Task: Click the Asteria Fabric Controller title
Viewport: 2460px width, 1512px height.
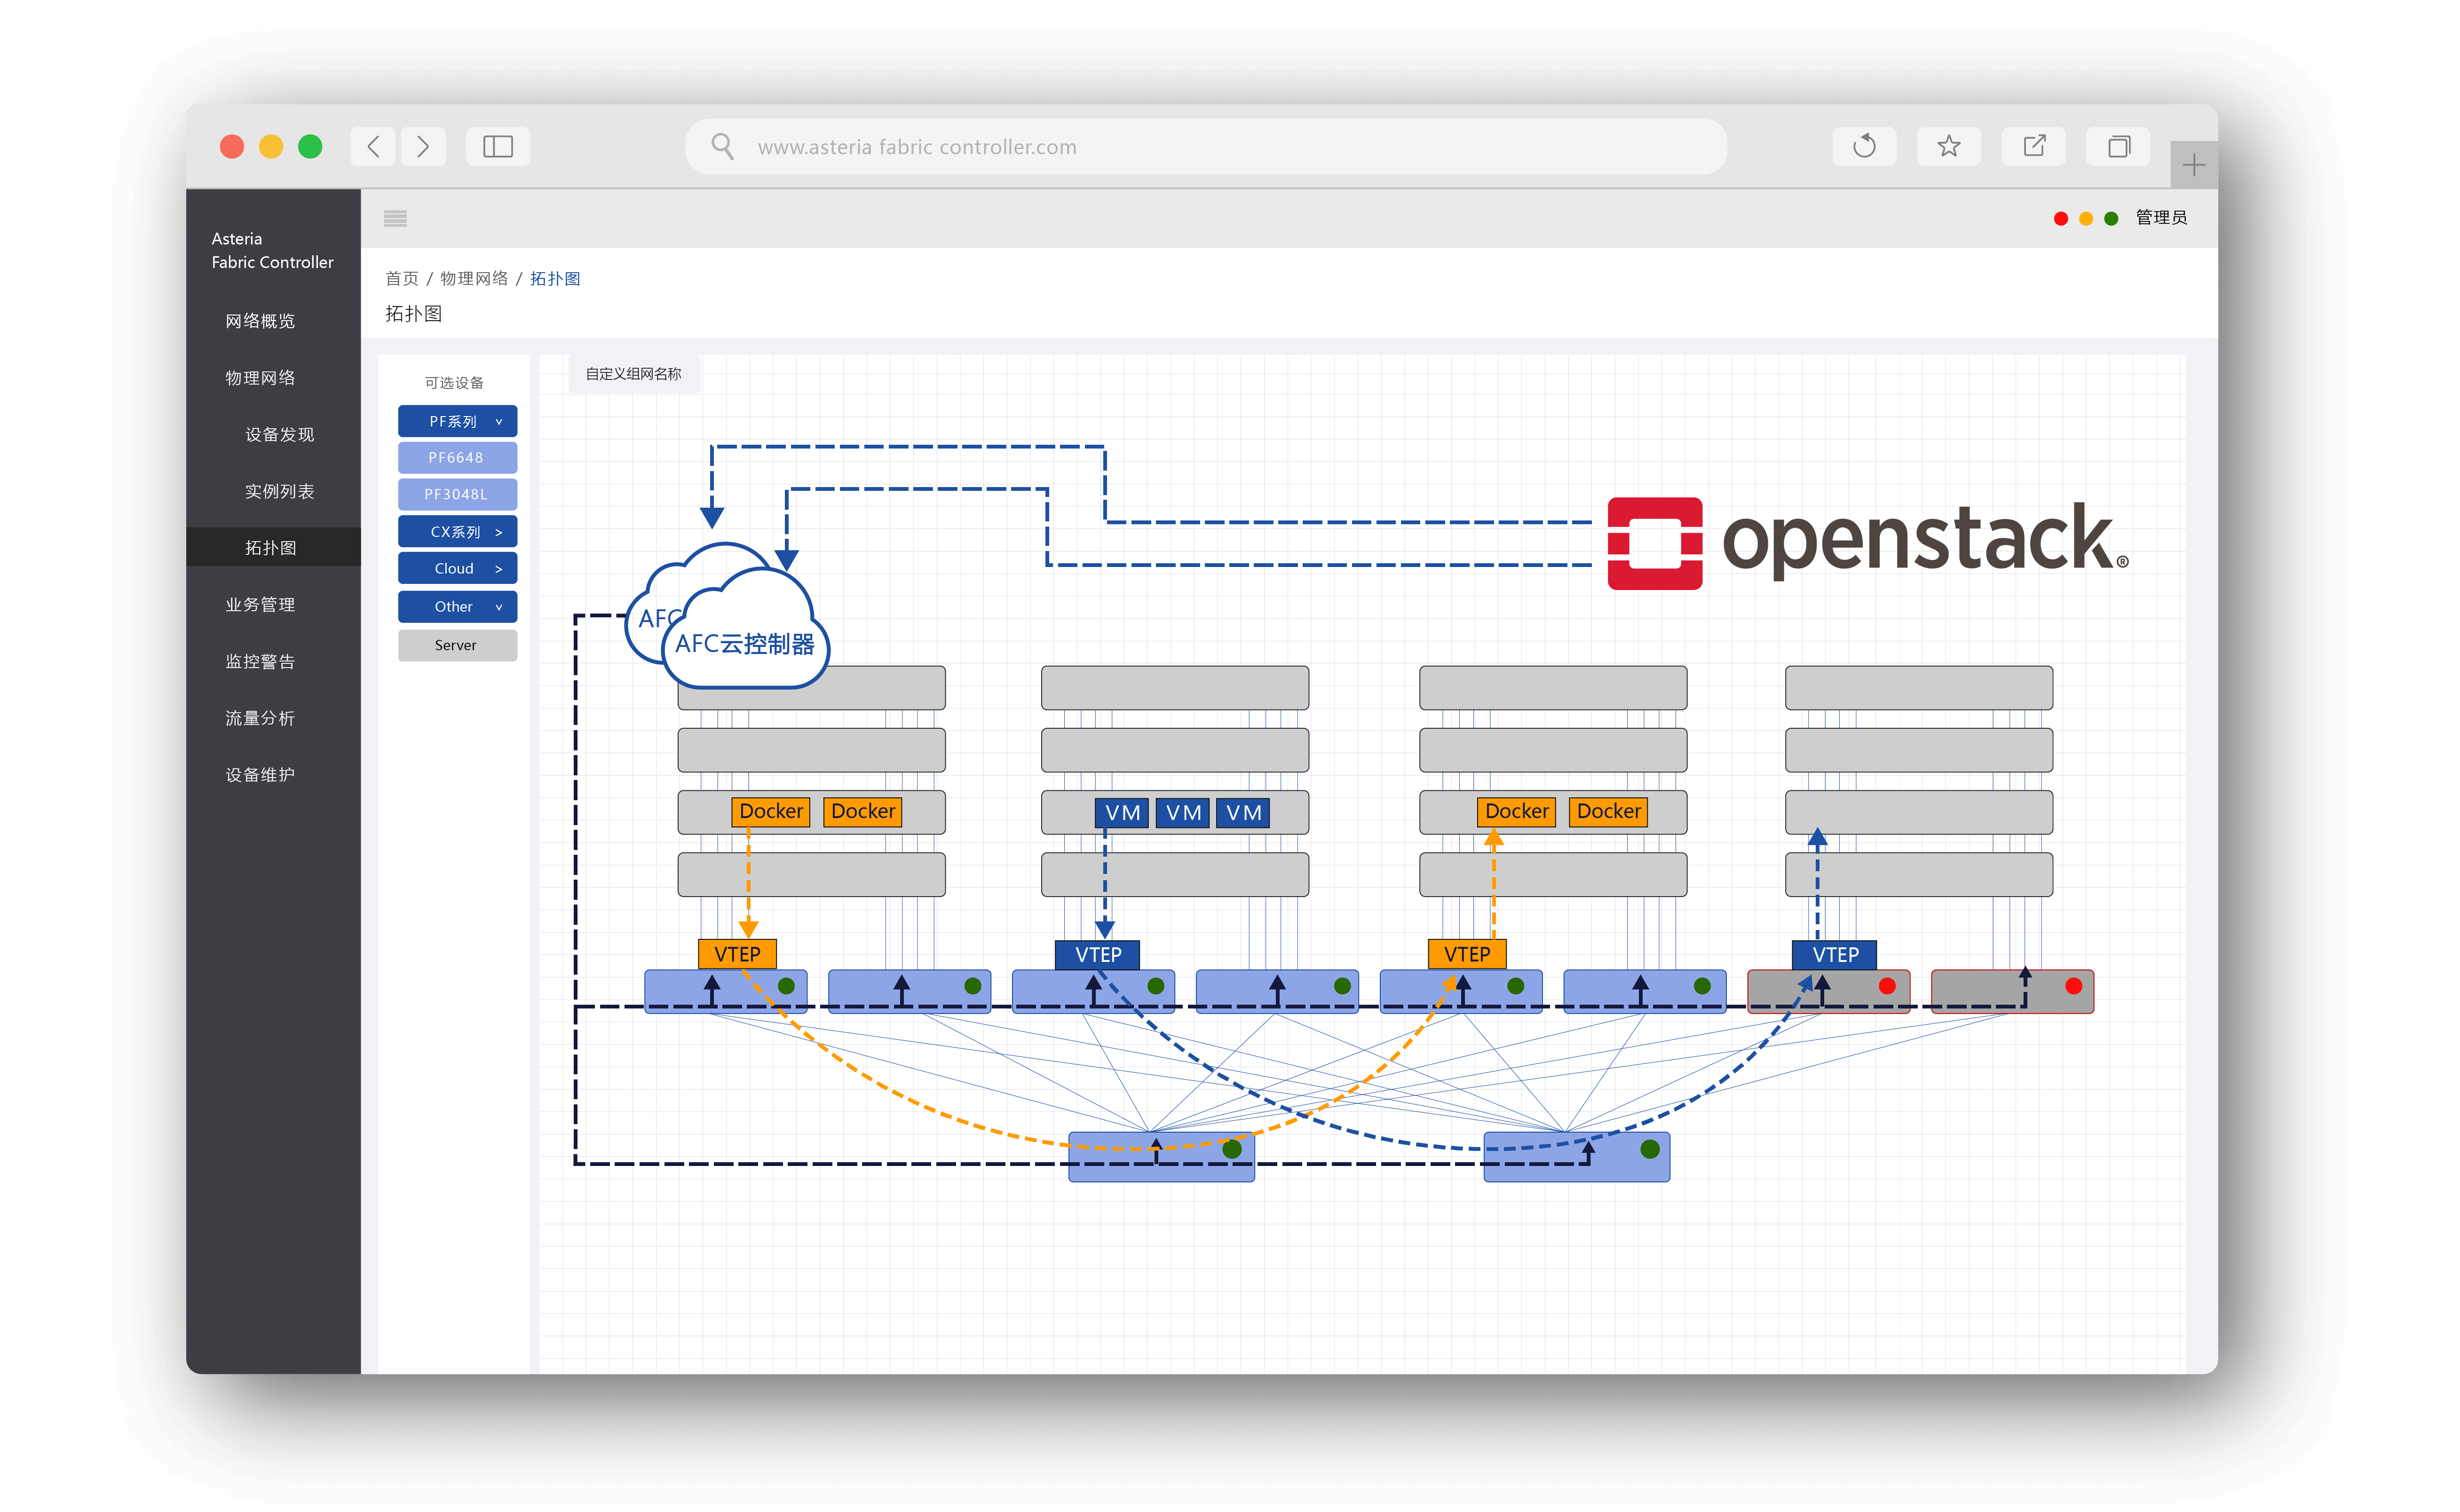Action: click(272, 251)
